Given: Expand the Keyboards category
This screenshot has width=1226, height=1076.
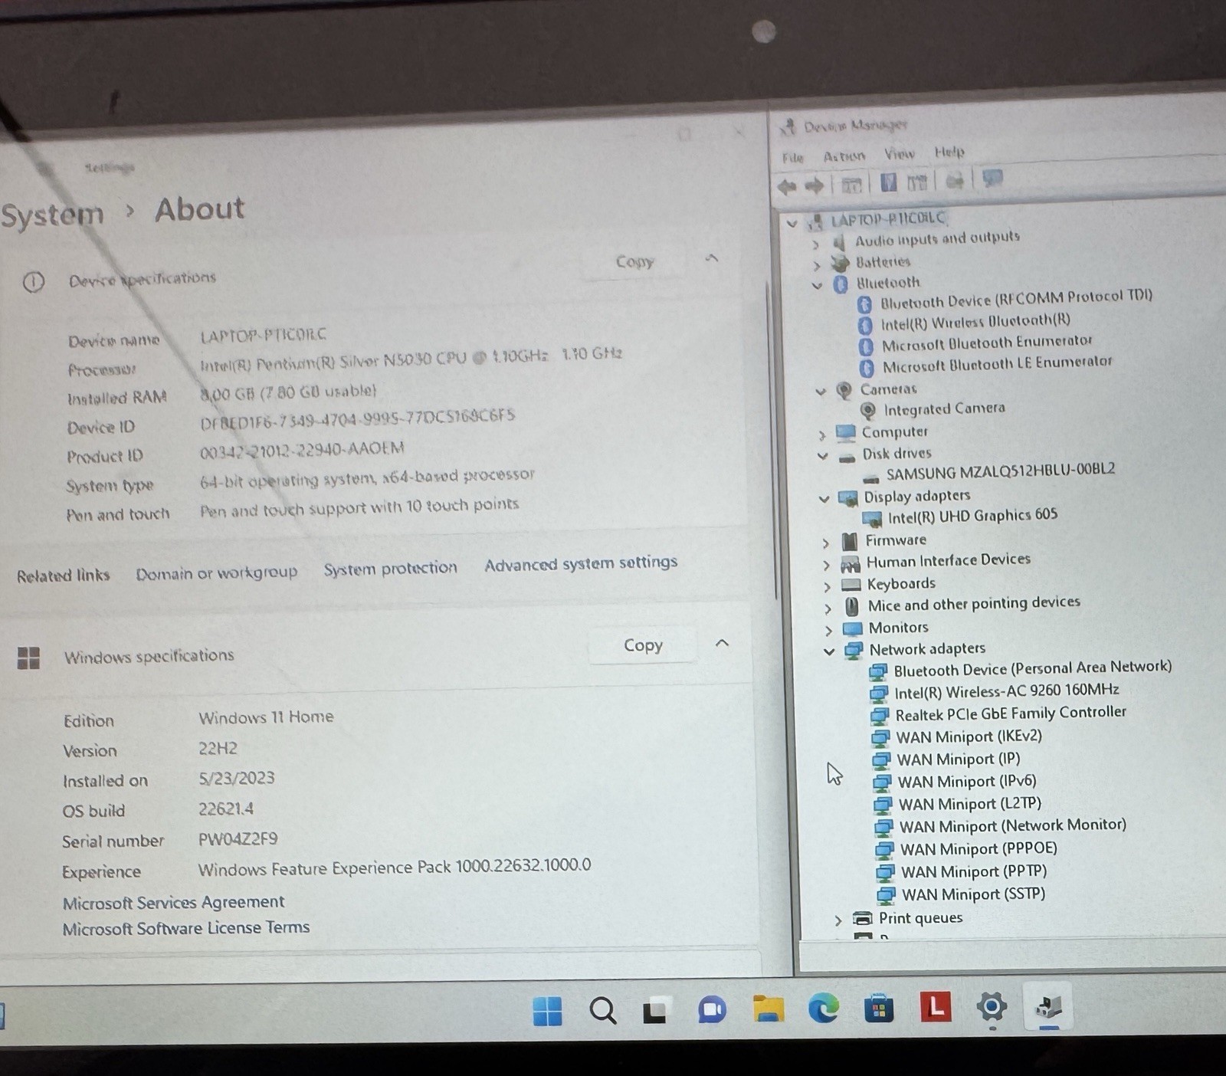Looking at the screenshot, I should 828,587.
